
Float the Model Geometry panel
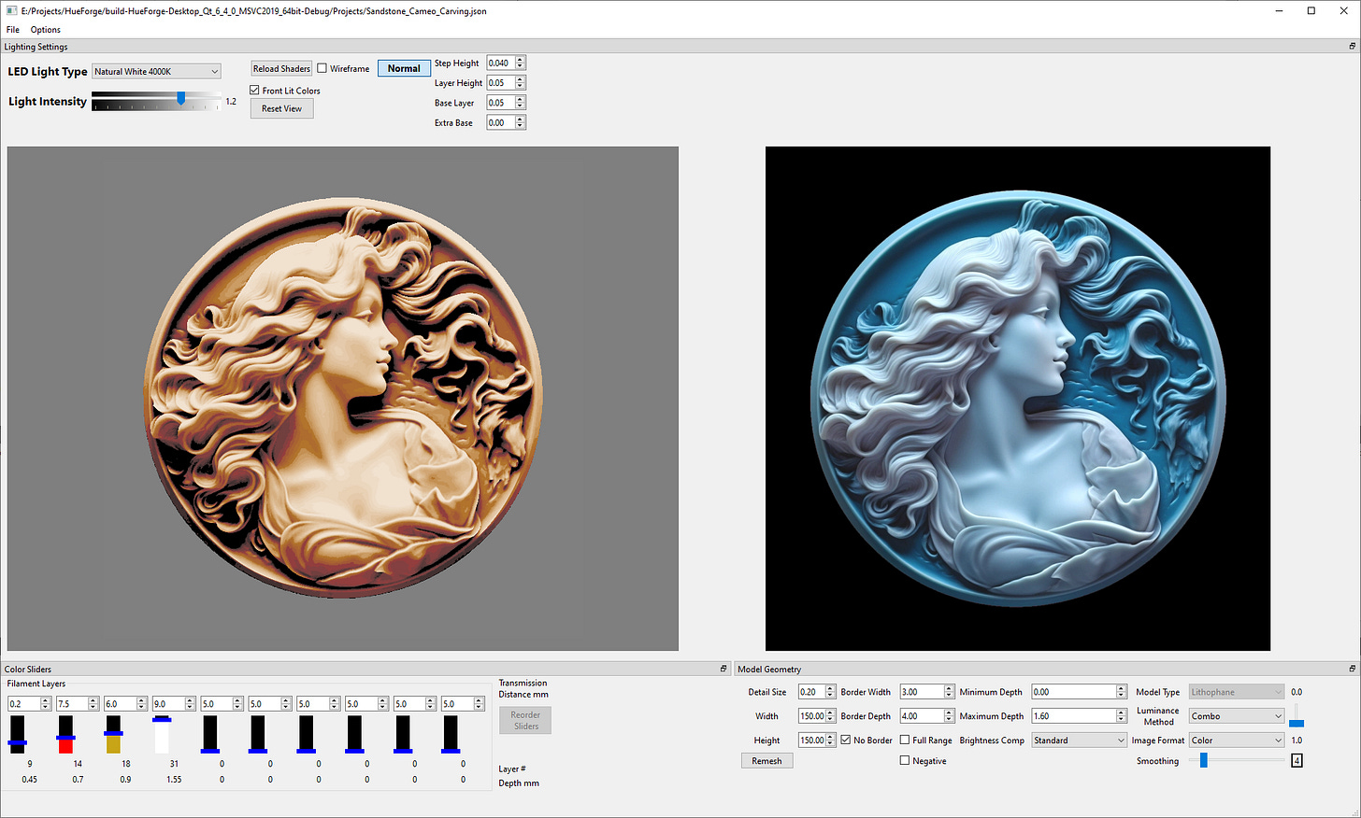(x=1352, y=669)
